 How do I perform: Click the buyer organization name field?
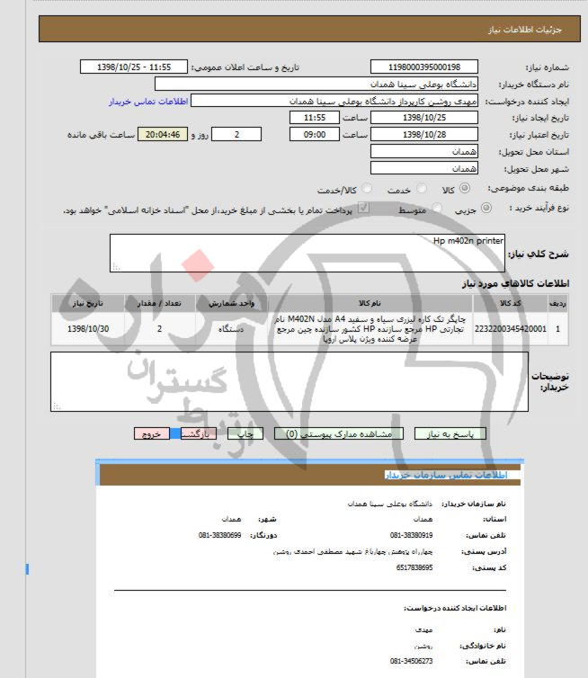(x=316, y=84)
